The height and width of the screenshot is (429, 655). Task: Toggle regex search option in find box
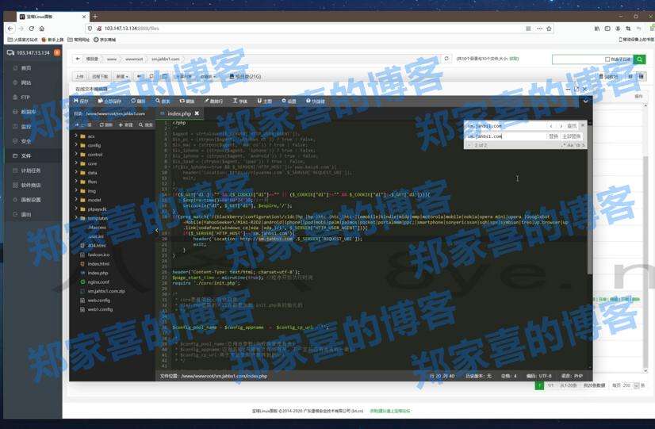(563, 145)
